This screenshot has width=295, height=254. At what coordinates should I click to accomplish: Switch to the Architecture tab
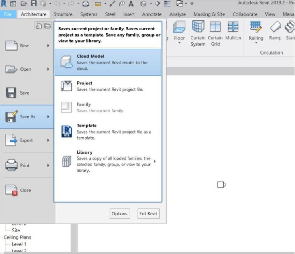click(33, 14)
